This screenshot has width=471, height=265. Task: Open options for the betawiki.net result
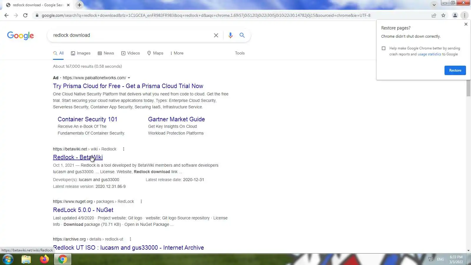[124, 149]
